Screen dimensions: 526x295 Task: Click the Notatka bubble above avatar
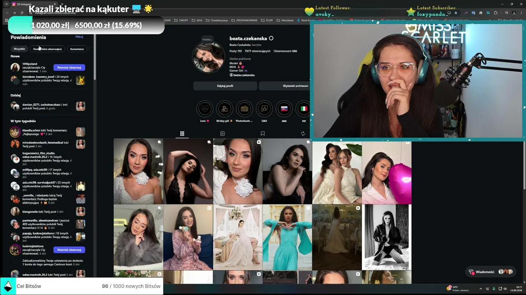point(207,40)
